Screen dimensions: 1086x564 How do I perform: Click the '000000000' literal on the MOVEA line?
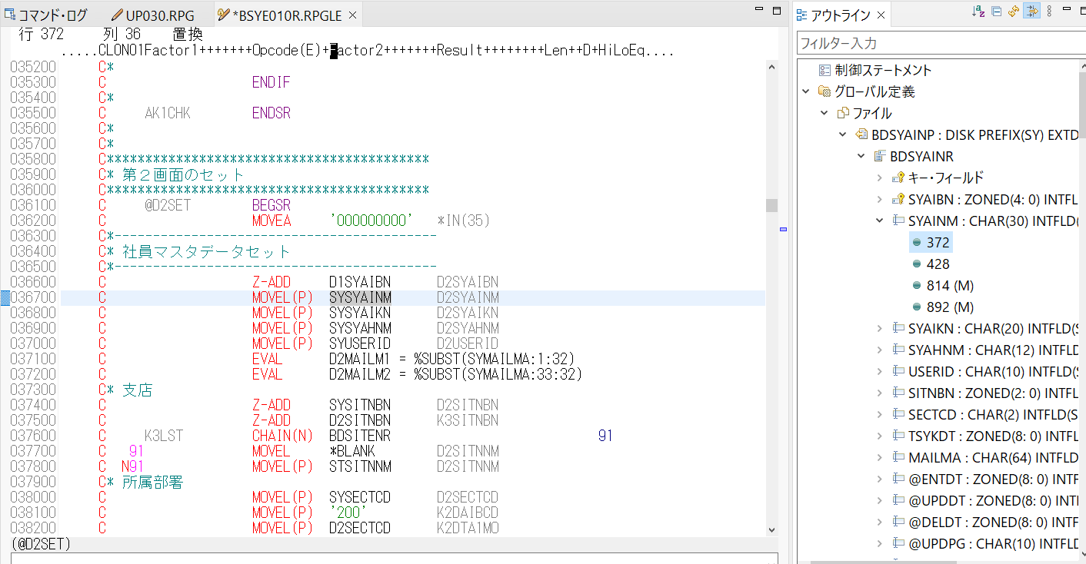[371, 221]
